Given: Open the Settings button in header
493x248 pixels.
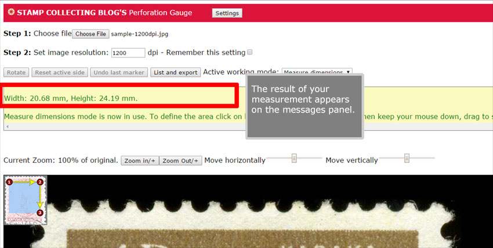Looking at the screenshot, I should [x=227, y=13].
